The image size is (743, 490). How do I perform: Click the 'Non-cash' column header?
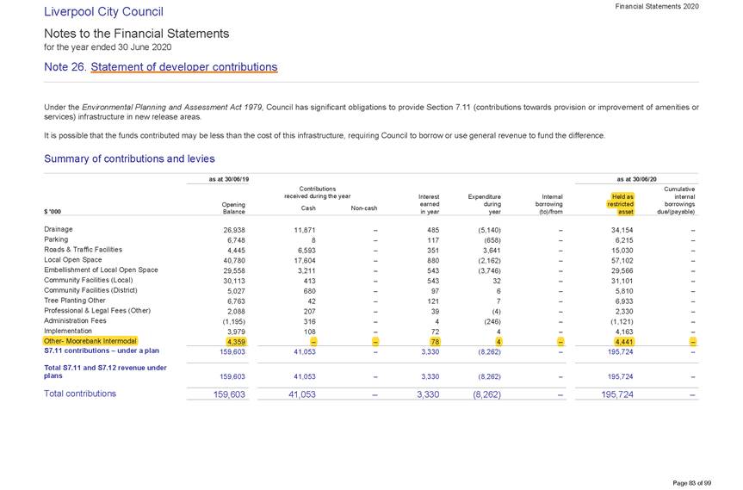tap(364, 208)
